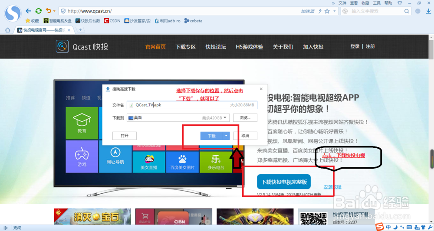Image resolution: width=434 pixels, height=231 pixels.
Task: Open the browser downloads arrow icon
Action: pos(428,11)
